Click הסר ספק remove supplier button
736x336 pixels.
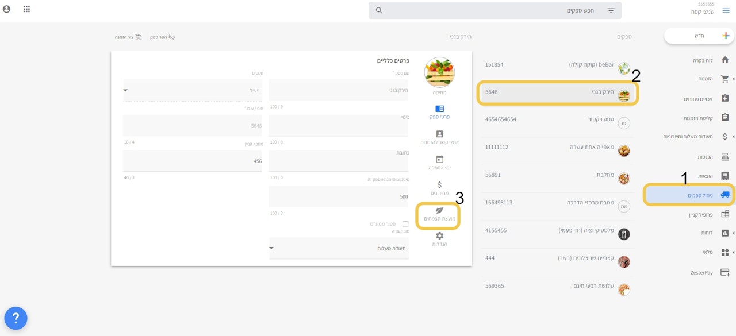(x=162, y=37)
